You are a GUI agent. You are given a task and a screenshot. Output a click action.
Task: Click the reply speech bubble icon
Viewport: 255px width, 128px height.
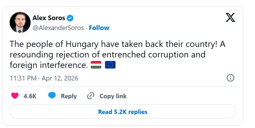click(x=52, y=96)
